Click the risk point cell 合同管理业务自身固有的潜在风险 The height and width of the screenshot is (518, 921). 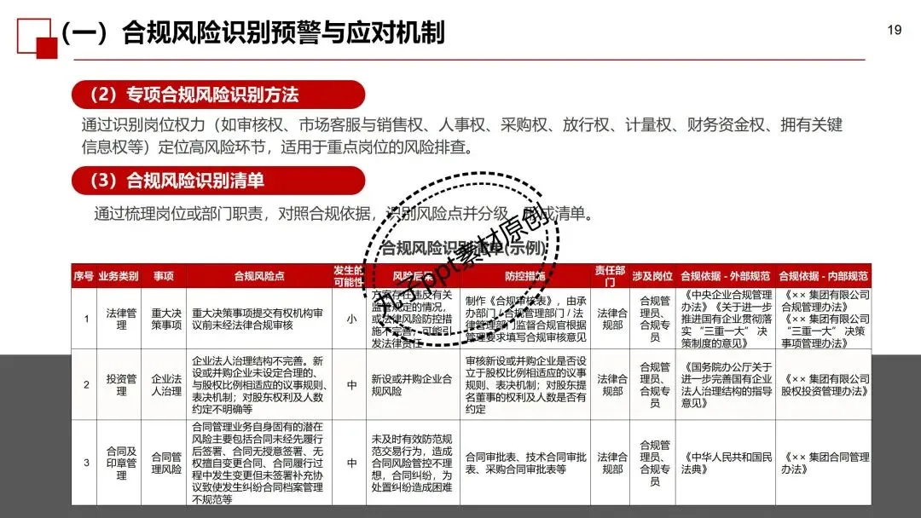259,463
